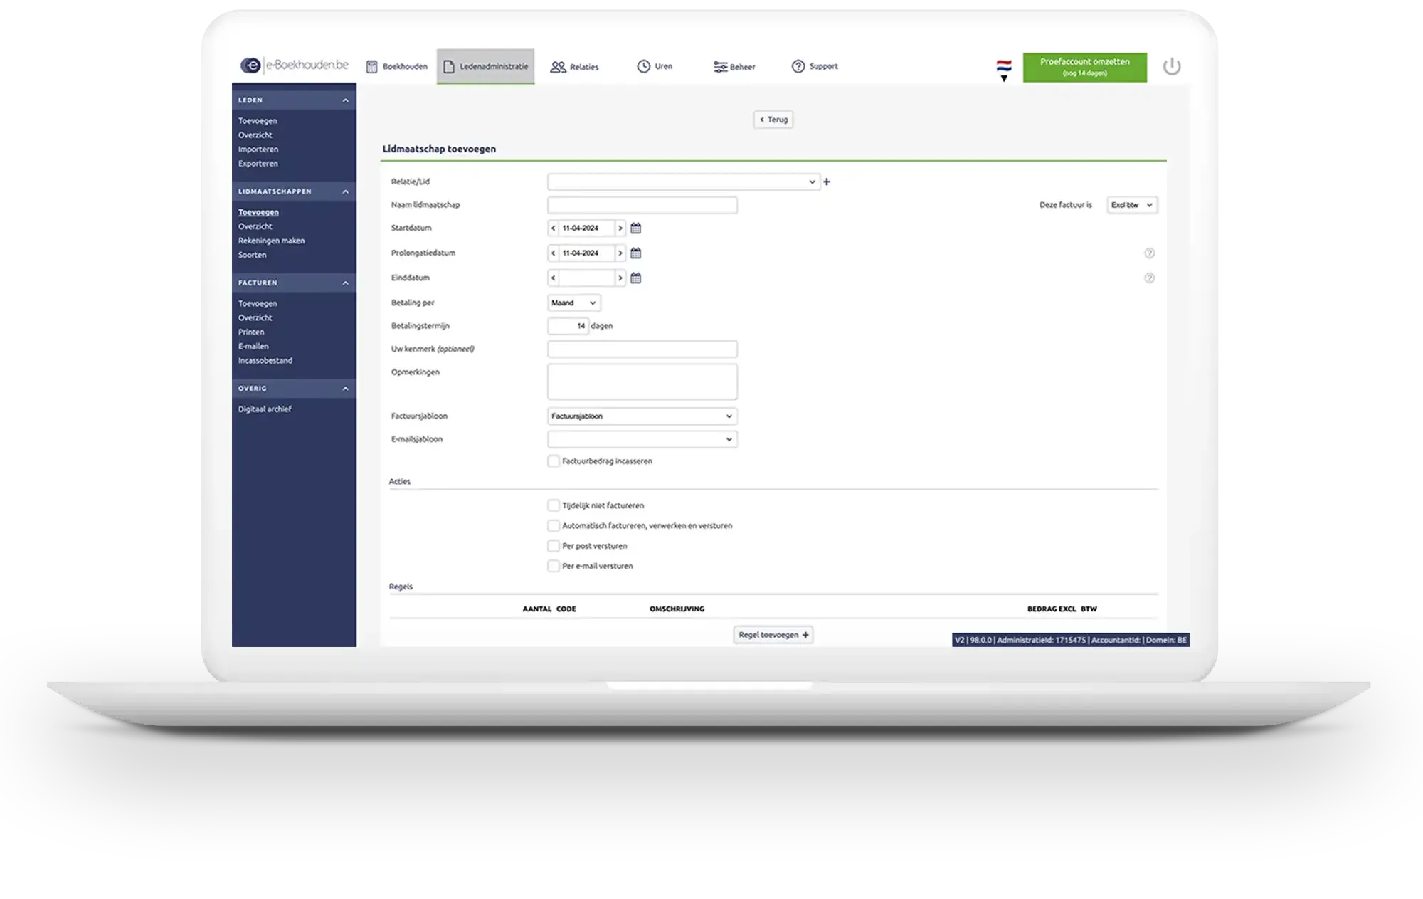Open the Deze factuur is Excl btw dropdown
1423x899 pixels.
1132,205
